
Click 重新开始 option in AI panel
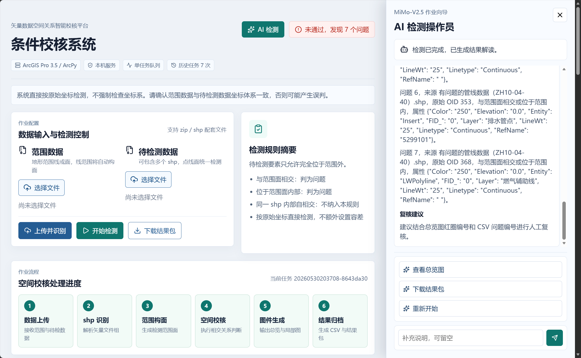coord(480,308)
